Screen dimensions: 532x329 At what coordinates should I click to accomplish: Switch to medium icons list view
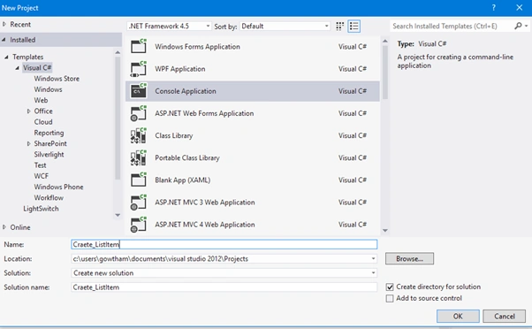[x=353, y=27]
